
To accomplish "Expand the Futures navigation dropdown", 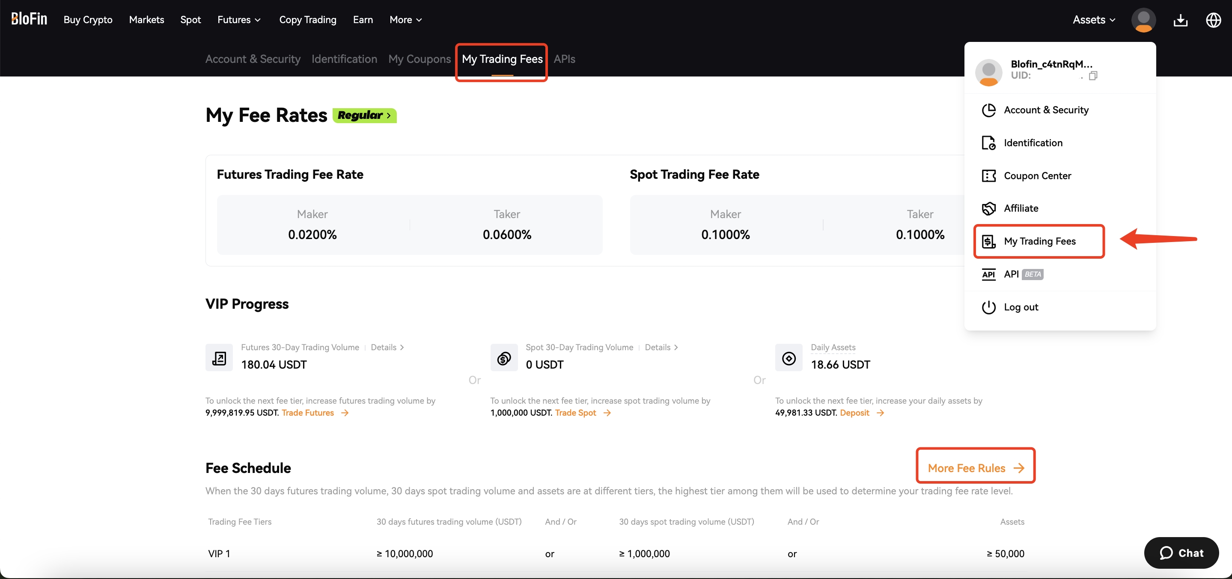I will click(239, 20).
